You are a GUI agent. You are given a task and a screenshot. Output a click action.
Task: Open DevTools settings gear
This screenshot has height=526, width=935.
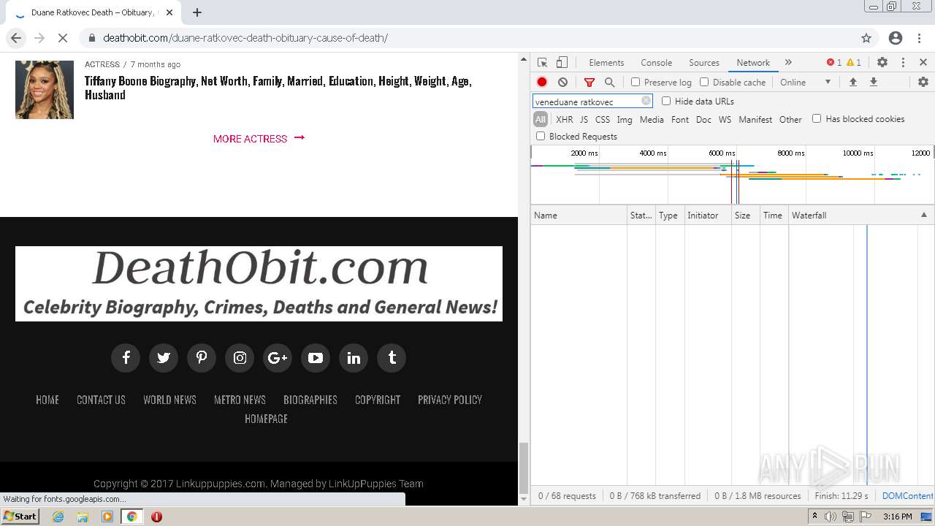[x=882, y=63]
